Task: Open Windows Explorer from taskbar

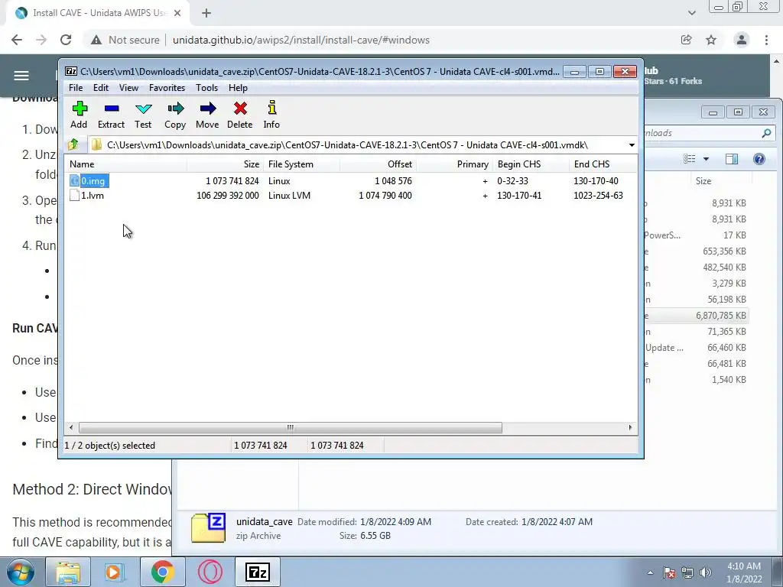Action: [68, 572]
